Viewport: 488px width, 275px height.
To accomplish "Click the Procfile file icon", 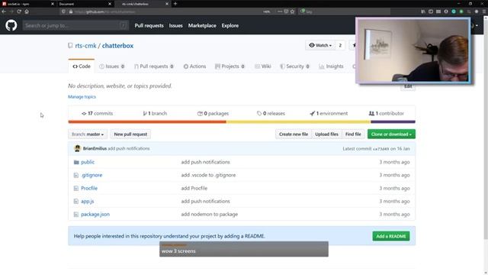I will click(76, 189).
